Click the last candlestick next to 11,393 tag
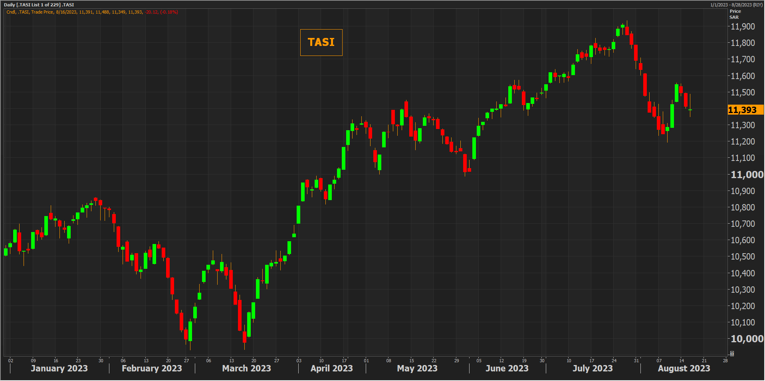The height and width of the screenshot is (381, 765). (690, 109)
